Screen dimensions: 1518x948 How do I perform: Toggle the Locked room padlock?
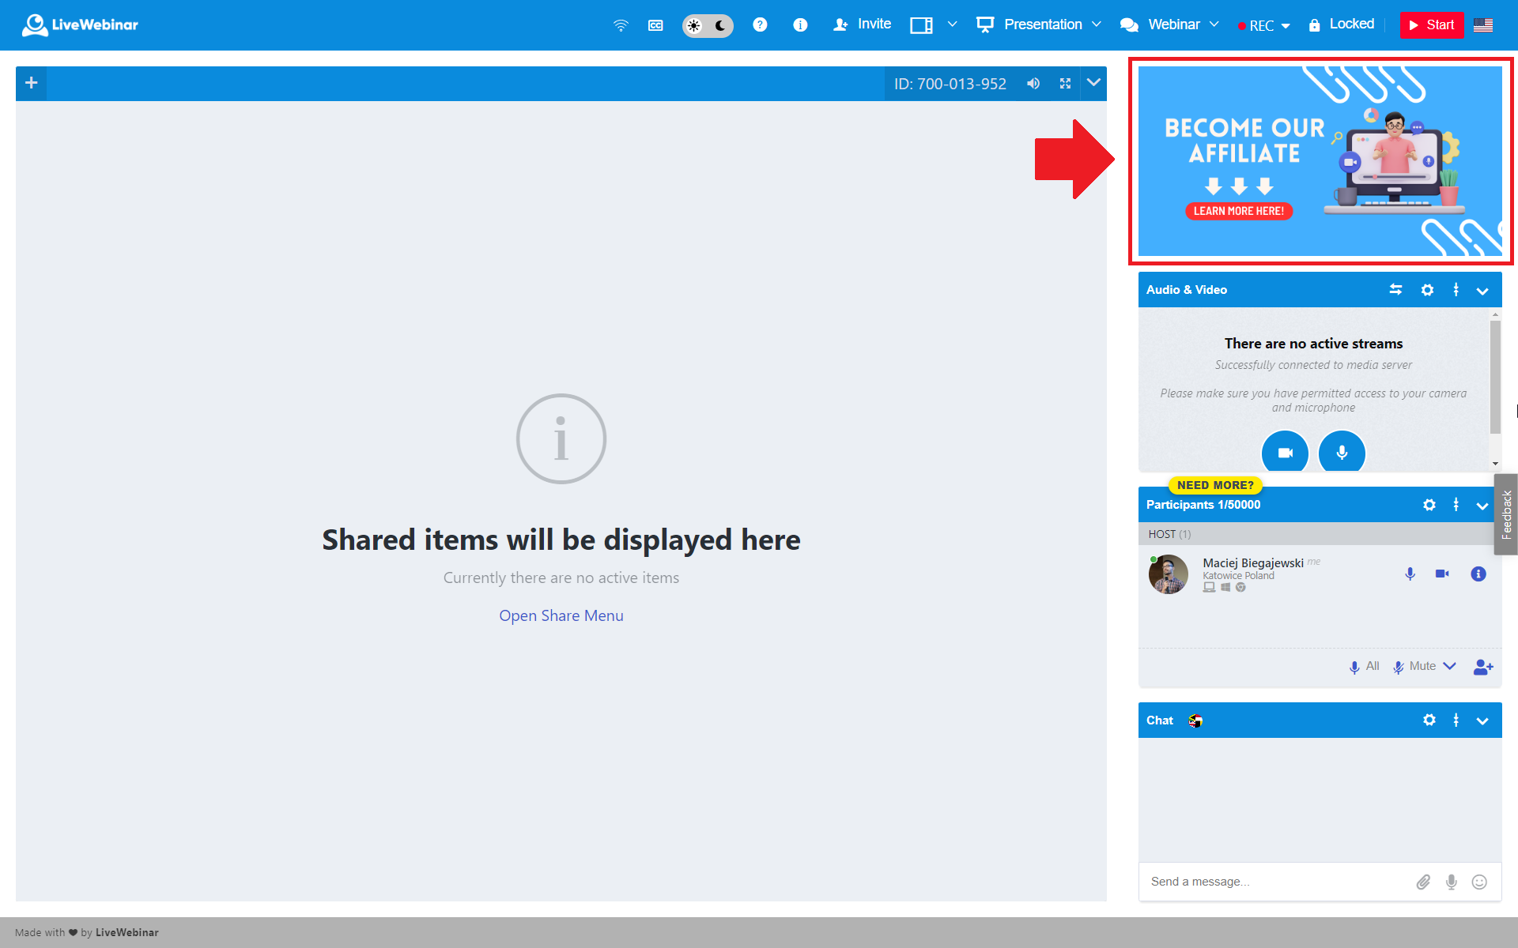coord(1342,24)
